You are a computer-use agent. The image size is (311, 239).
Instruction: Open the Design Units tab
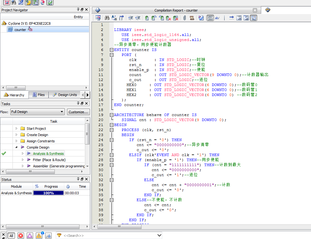click(64, 95)
